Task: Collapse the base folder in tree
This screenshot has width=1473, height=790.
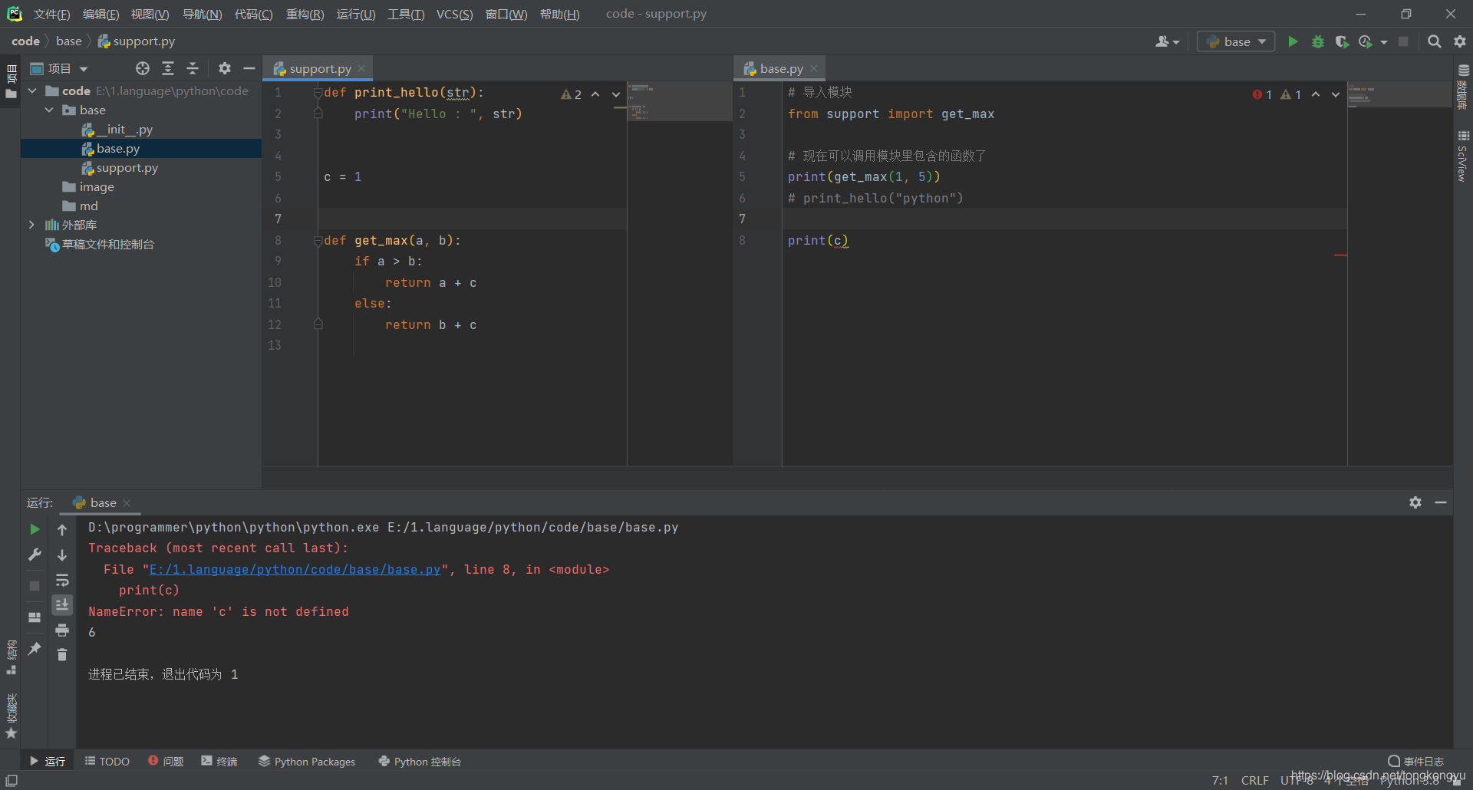Action: [49, 110]
